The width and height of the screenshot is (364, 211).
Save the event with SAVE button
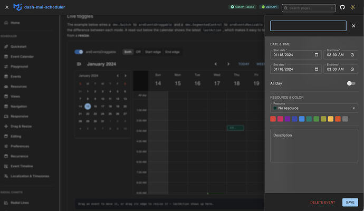pos(350,203)
